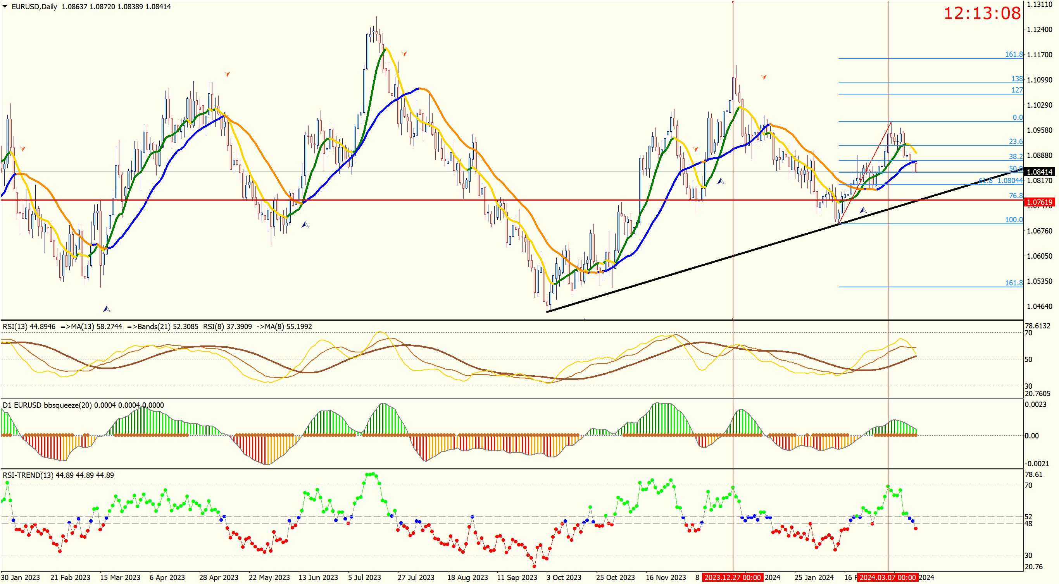This screenshot has width=1059, height=584.
Task: Select the 2024.03.07 00:00 date marker
Action: pos(888,577)
